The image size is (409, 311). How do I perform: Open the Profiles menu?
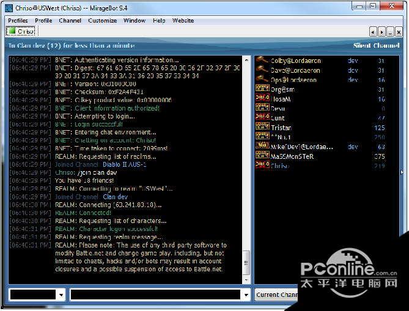18,21
